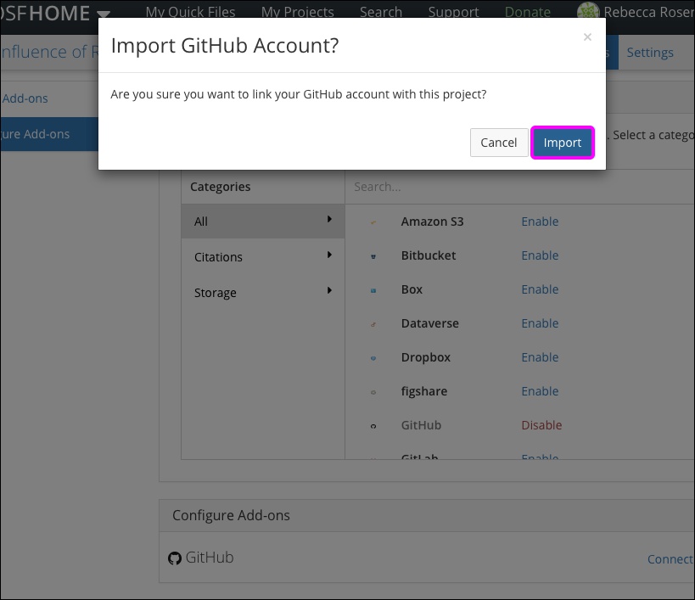Click Connect link for GitHub
Viewport: 695px width, 600px height.
click(670, 559)
